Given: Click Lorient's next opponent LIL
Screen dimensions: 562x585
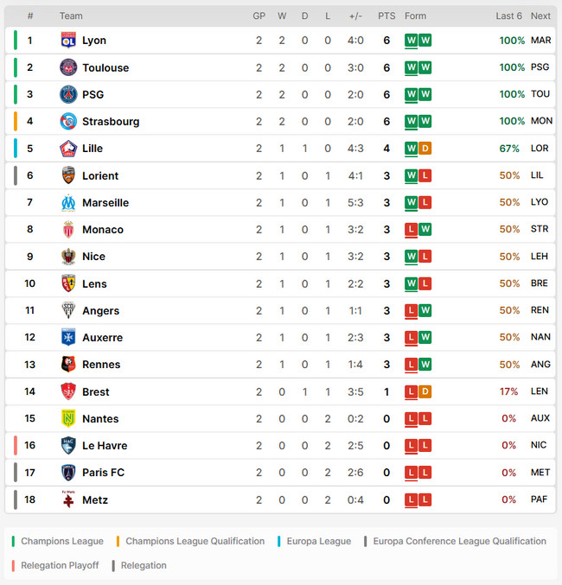Looking at the screenshot, I should point(537,175).
